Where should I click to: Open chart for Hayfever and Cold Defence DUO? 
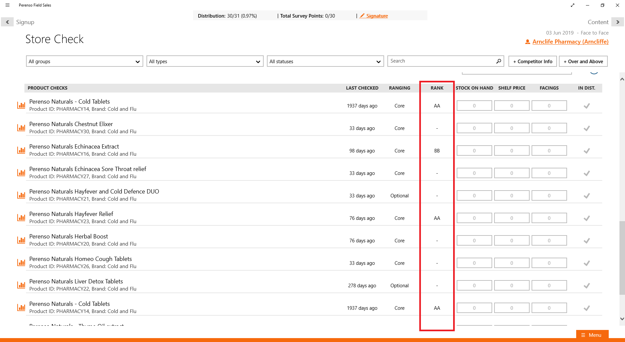[x=21, y=195]
